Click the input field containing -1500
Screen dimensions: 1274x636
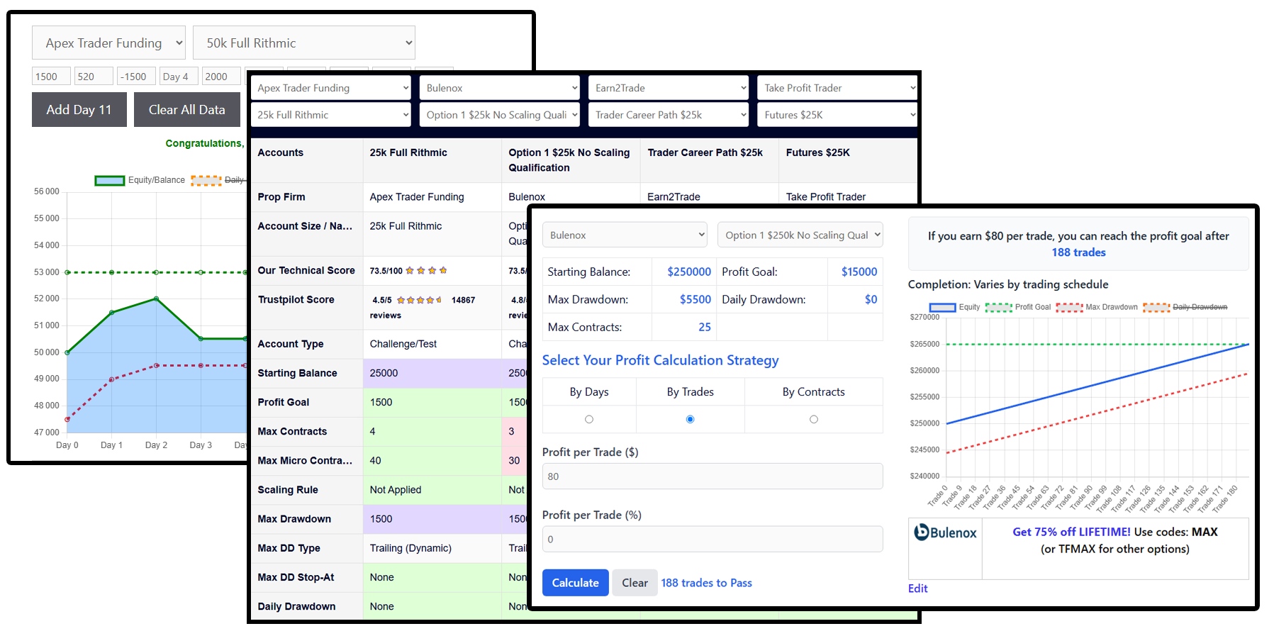pyautogui.click(x=136, y=77)
